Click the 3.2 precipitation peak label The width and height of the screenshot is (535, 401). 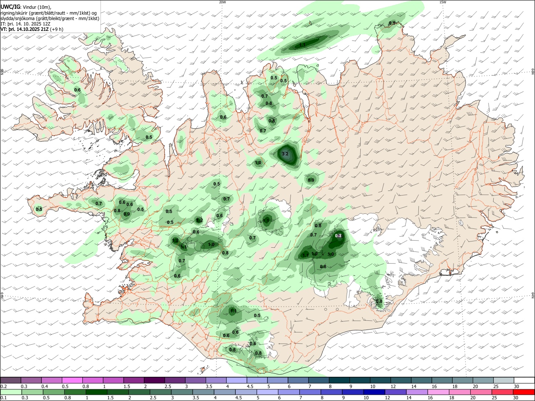pyautogui.click(x=285, y=154)
